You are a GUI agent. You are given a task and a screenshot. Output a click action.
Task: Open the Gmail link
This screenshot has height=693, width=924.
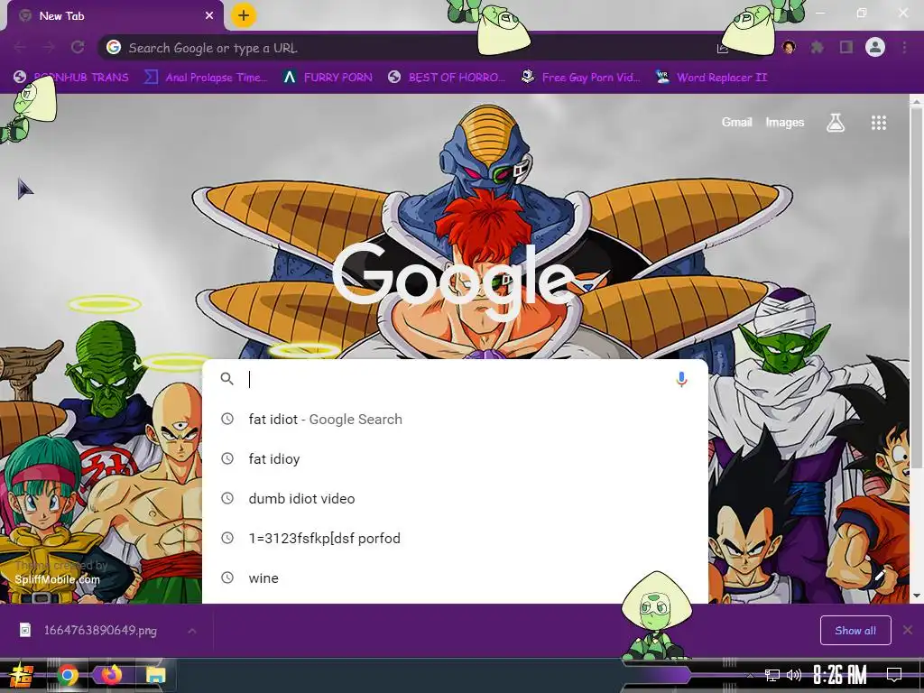point(736,122)
